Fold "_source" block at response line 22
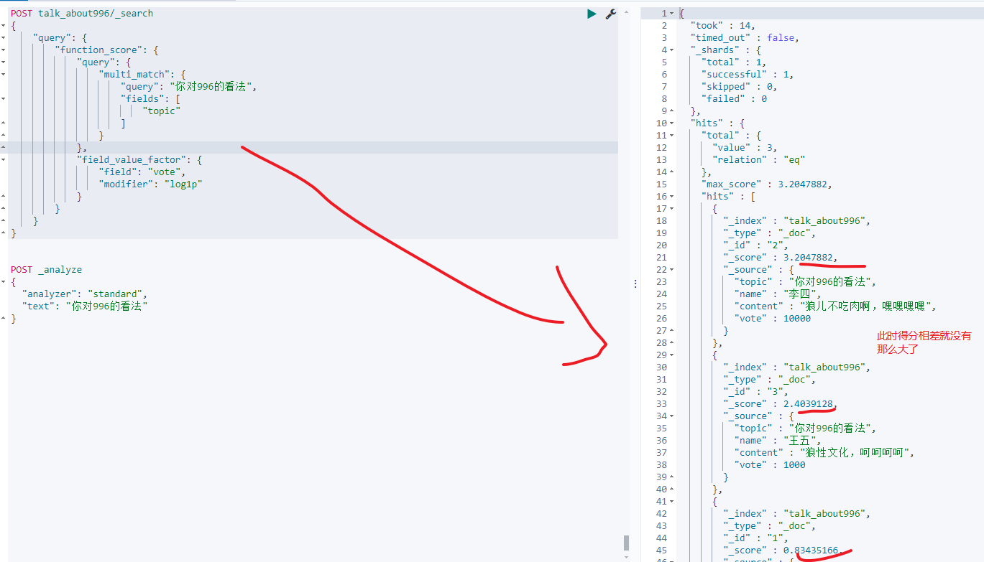Image resolution: width=984 pixels, height=562 pixels. click(x=672, y=270)
